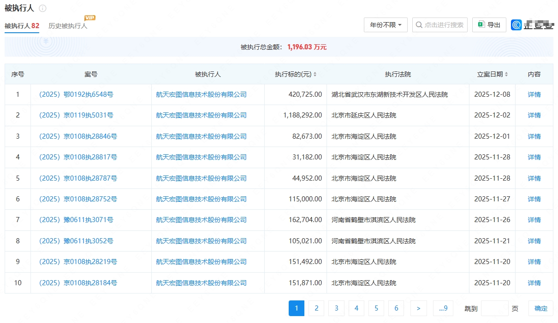
Task: Open the 年份不限 year filter dropdown
Action: tap(386, 25)
